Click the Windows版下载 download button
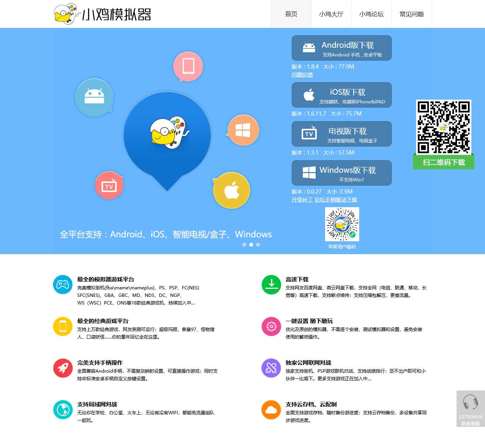Screen dimensions: 485x442 point(341,173)
